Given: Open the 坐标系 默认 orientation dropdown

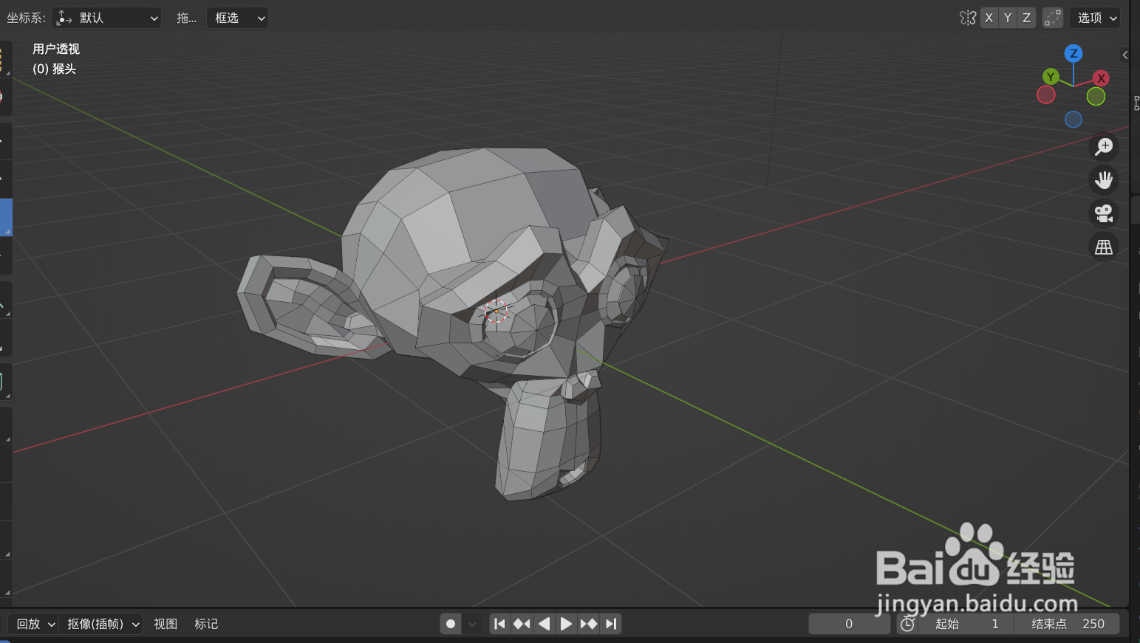Looking at the screenshot, I should coord(106,18).
